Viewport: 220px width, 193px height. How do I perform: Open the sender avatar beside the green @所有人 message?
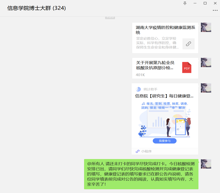206,164
